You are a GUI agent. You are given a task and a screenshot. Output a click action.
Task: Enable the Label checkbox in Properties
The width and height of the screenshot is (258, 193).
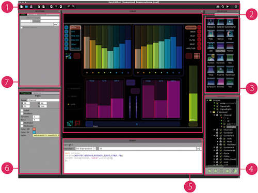22,110
